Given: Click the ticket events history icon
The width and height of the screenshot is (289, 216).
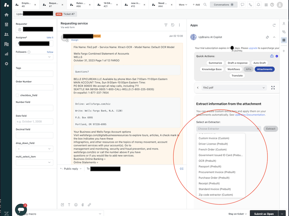Looking at the screenshot, I should (173, 25).
